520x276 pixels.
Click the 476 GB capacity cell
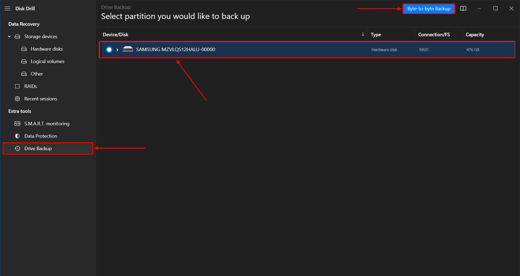coord(473,50)
